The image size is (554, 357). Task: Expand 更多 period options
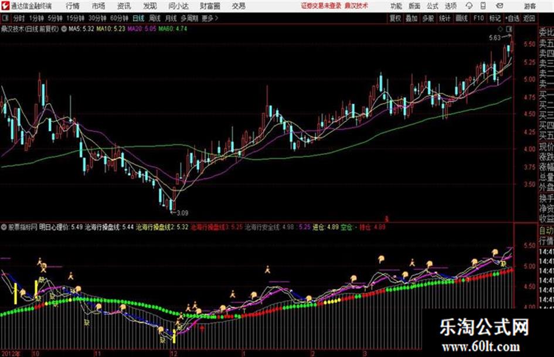pyautogui.click(x=210, y=18)
